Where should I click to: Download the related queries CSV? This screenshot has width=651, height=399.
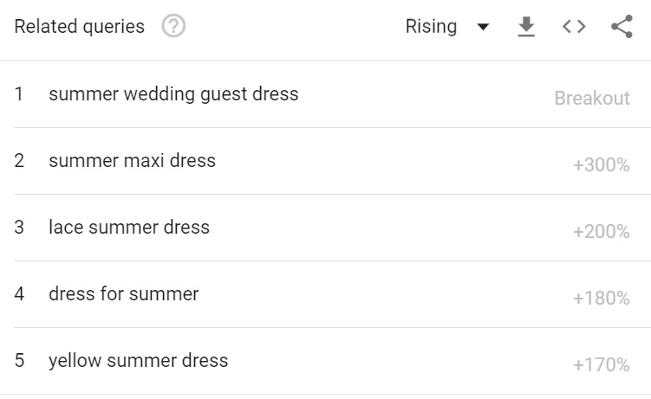pos(526,27)
